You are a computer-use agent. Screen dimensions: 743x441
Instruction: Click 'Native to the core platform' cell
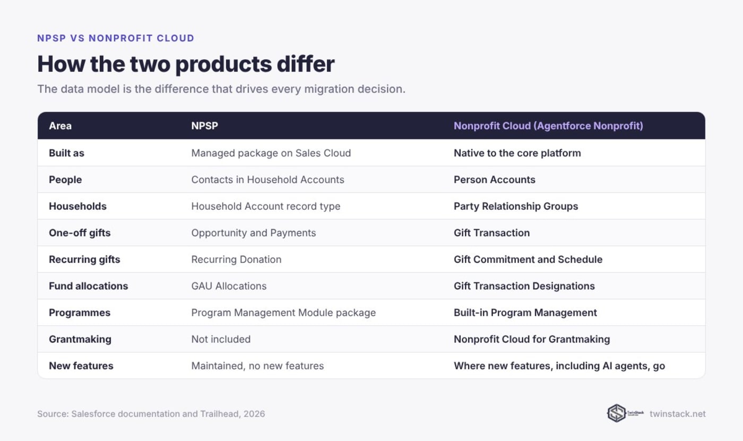click(517, 153)
